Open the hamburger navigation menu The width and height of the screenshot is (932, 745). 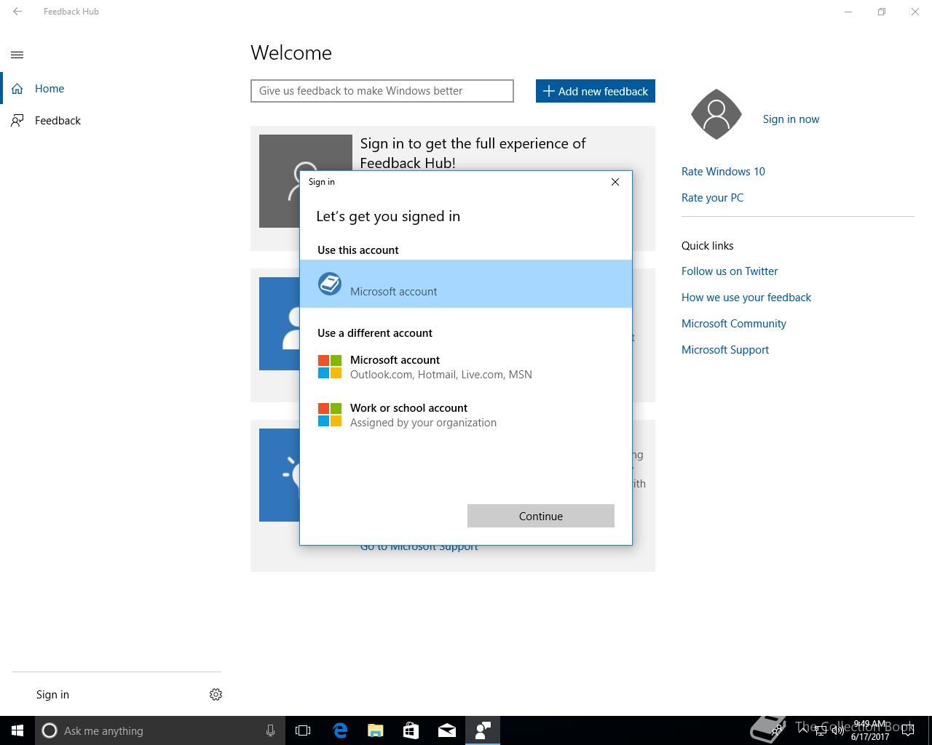coord(17,55)
